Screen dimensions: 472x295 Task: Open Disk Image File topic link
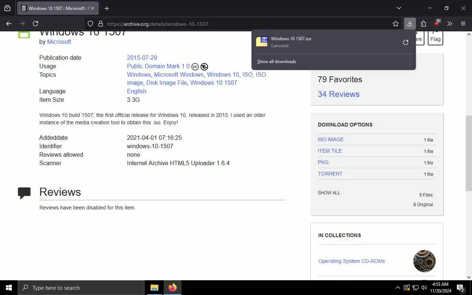(167, 83)
